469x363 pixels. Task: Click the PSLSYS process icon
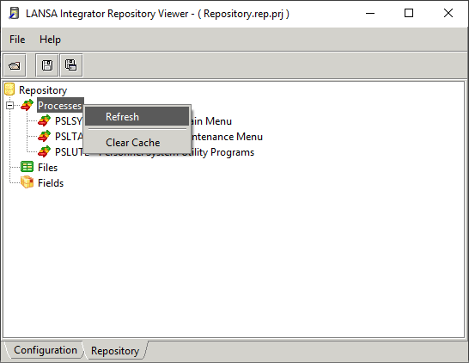point(45,120)
